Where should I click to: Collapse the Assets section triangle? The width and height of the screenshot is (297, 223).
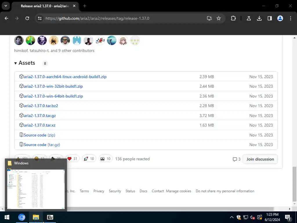pyautogui.click(x=16, y=63)
